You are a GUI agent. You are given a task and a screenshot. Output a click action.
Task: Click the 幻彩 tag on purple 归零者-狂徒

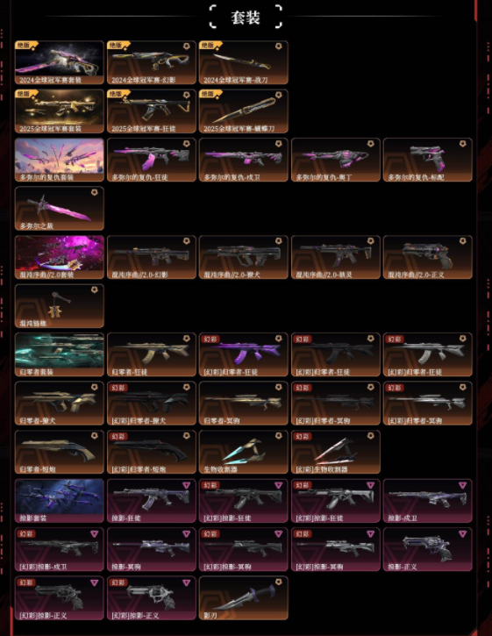tap(210, 339)
